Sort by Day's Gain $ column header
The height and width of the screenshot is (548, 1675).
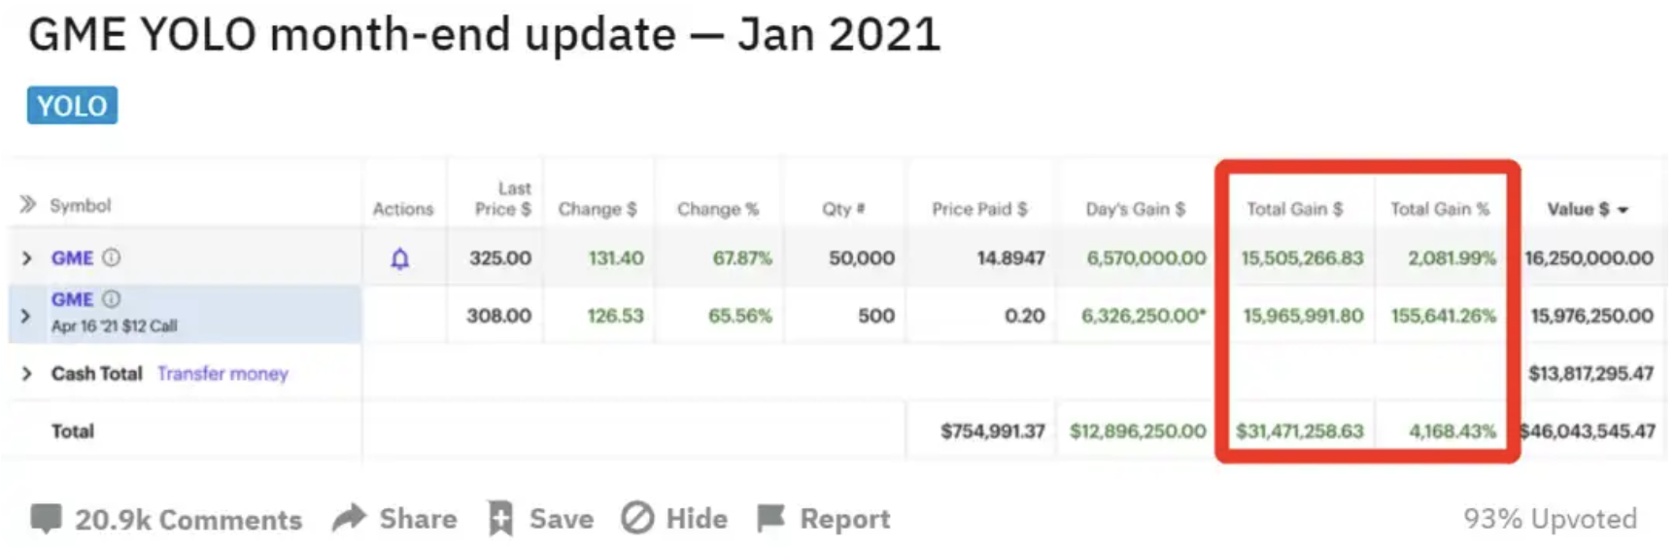(1135, 209)
